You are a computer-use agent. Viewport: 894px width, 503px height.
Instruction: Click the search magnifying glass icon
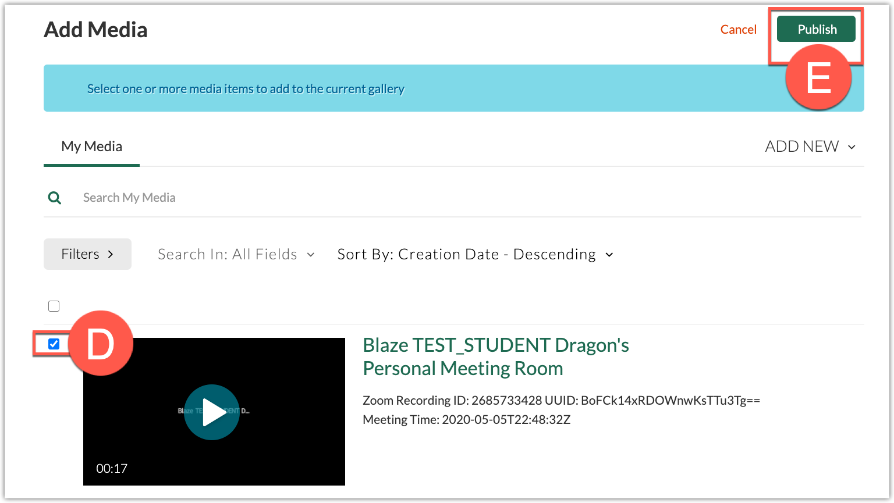click(55, 198)
